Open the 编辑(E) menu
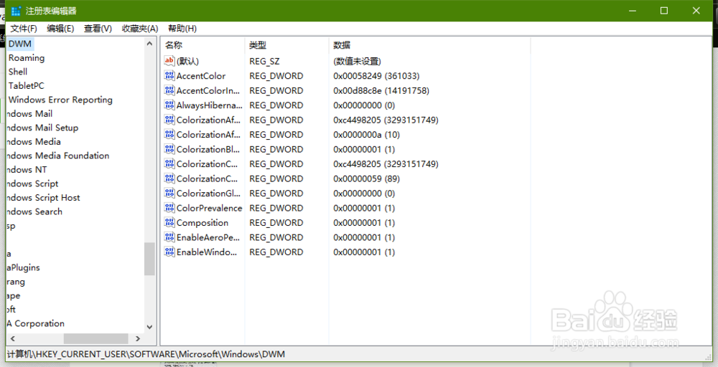The width and height of the screenshot is (718, 367). pos(60,29)
